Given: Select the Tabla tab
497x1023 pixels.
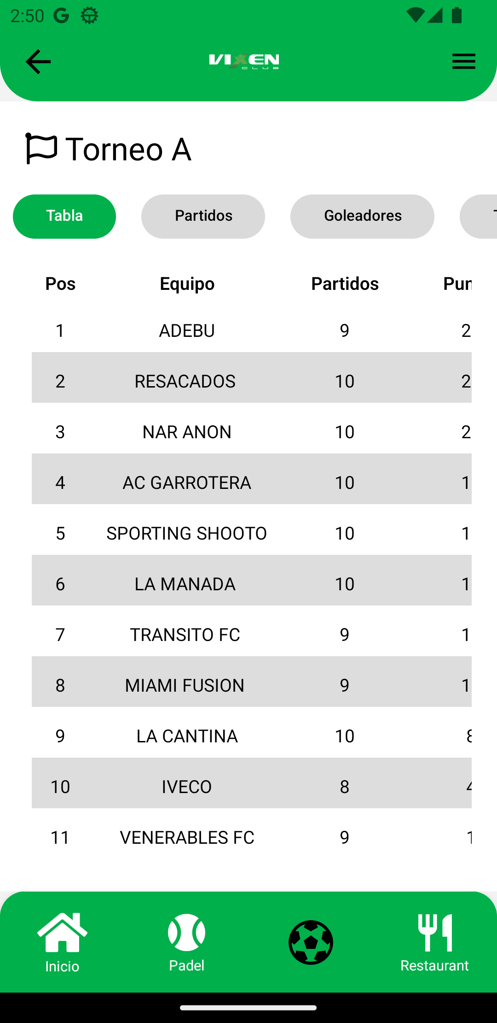Looking at the screenshot, I should point(64,216).
